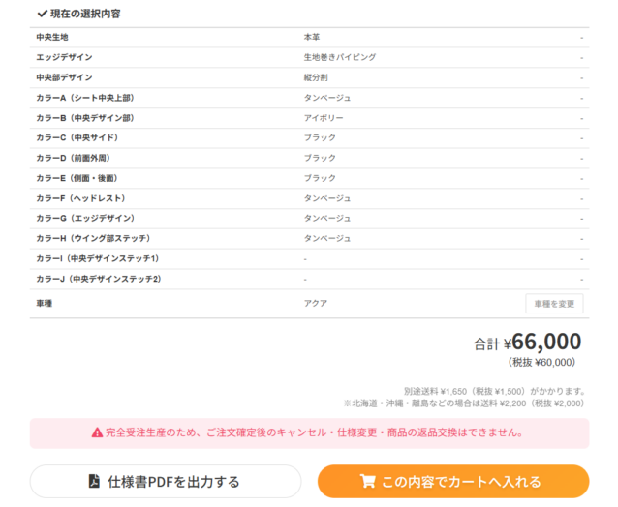Click the アクア vehicle model value
This screenshot has height=507, width=618.
tap(316, 303)
